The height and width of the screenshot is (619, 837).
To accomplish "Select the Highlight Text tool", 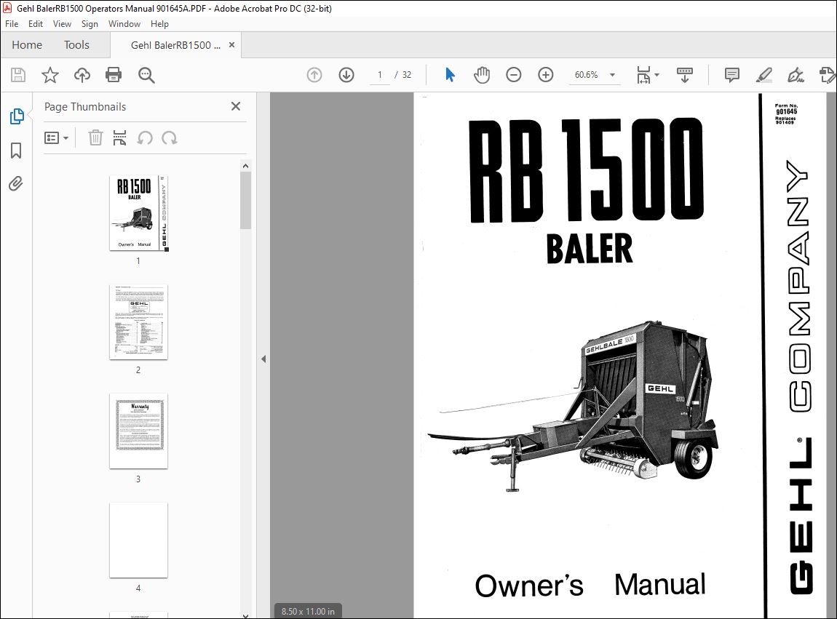I will (763, 74).
